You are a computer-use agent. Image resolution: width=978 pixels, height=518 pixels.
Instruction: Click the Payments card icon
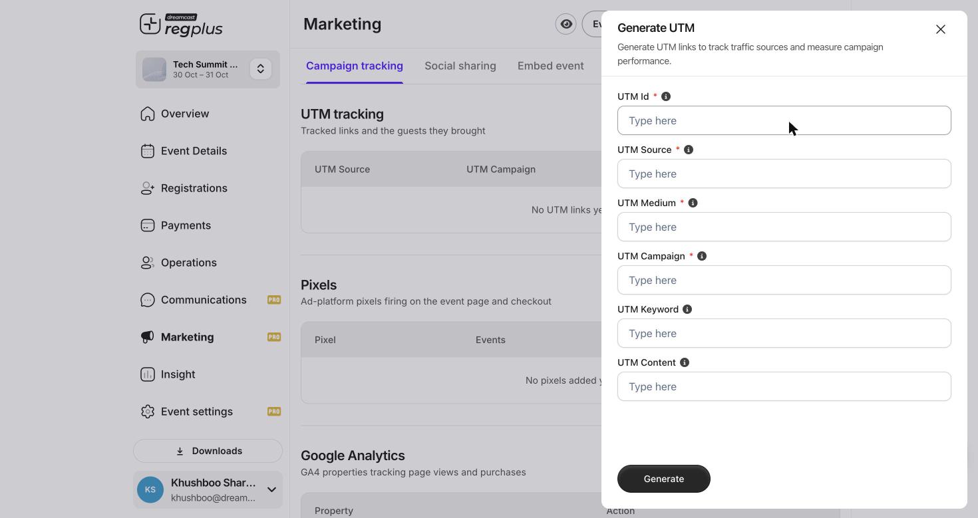[x=148, y=225]
